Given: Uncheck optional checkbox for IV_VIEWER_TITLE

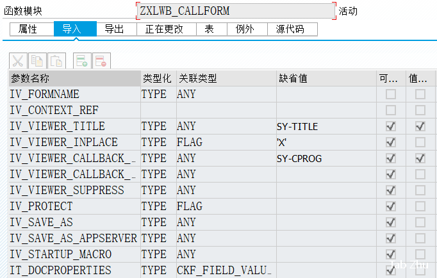Looking at the screenshot, I should 391,126.
